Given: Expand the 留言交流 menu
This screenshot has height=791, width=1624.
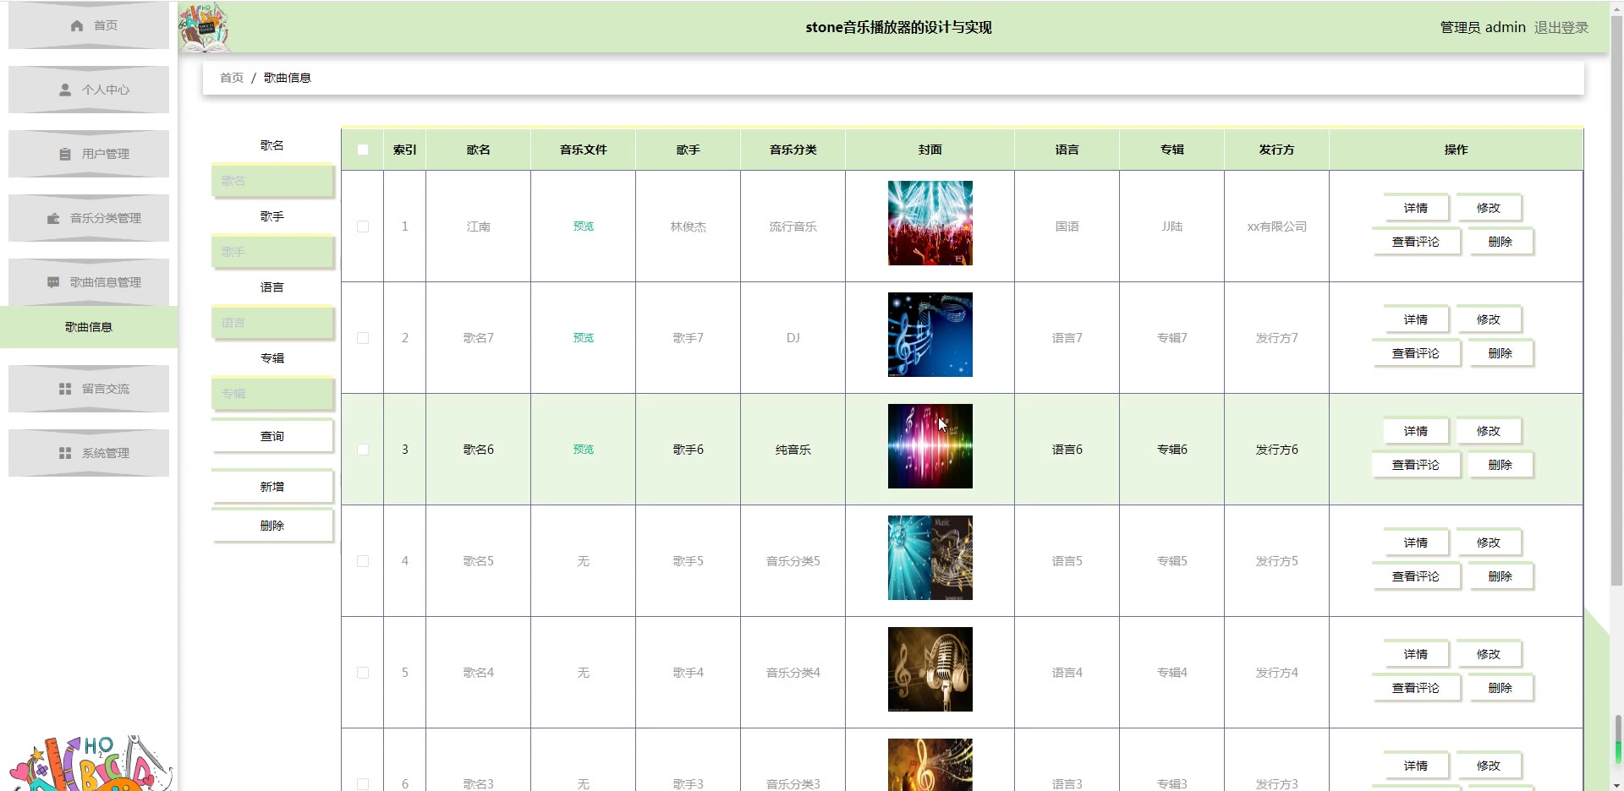Looking at the screenshot, I should 89,389.
